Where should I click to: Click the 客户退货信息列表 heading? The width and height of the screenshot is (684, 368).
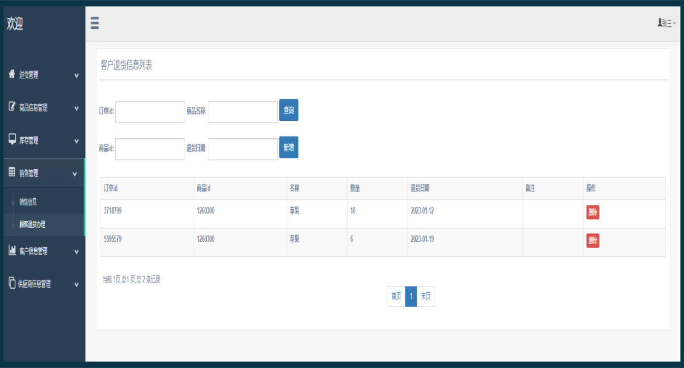tap(126, 65)
